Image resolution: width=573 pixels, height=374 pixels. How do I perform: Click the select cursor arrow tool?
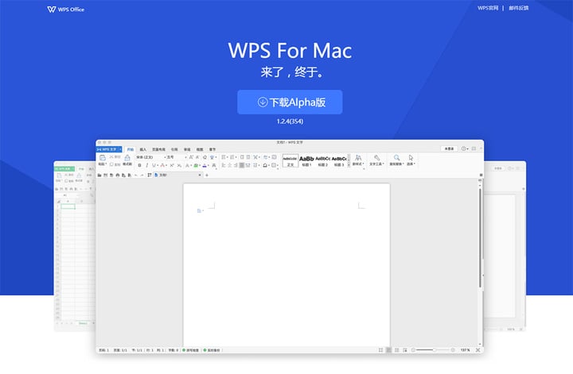(x=411, y=160)
